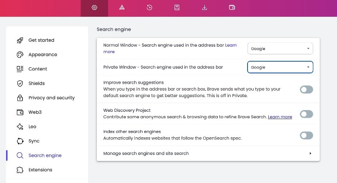
Task: Enable Improve search suggestions toggle
Action: 306,90
